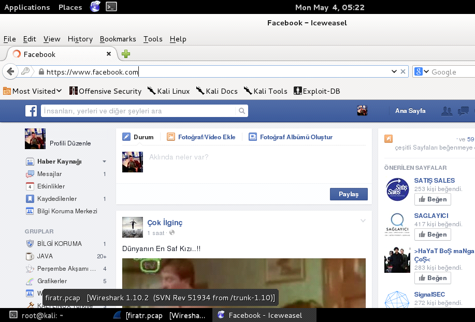
Task: Open Kali Linux bookmark
Action: tap(168, 91)
